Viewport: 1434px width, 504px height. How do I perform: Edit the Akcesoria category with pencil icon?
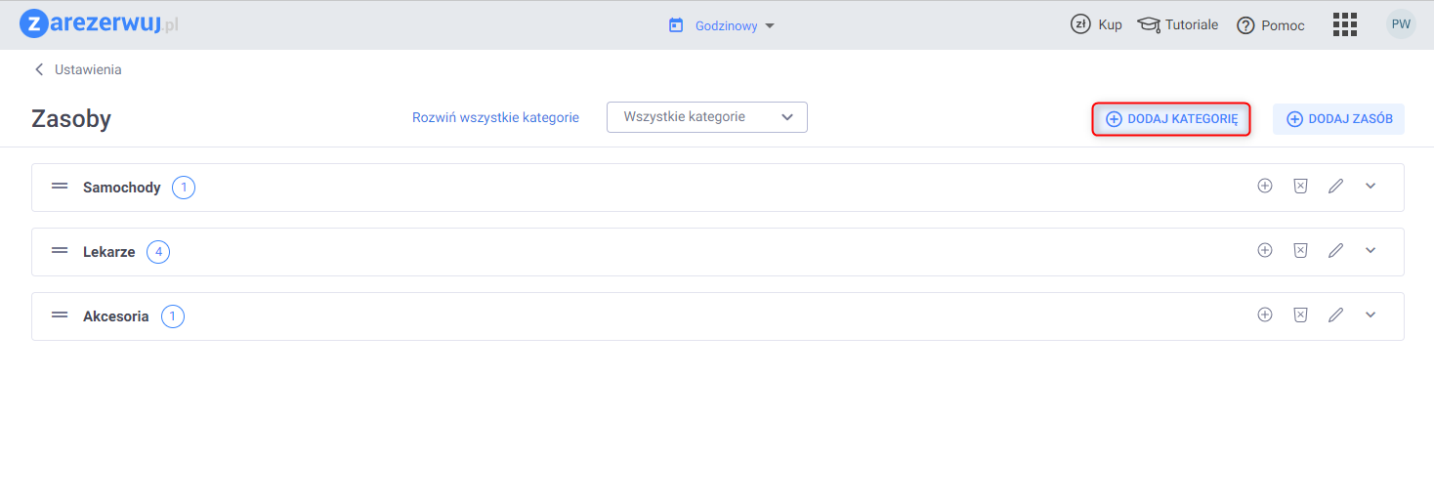[x=1335, y=315]
